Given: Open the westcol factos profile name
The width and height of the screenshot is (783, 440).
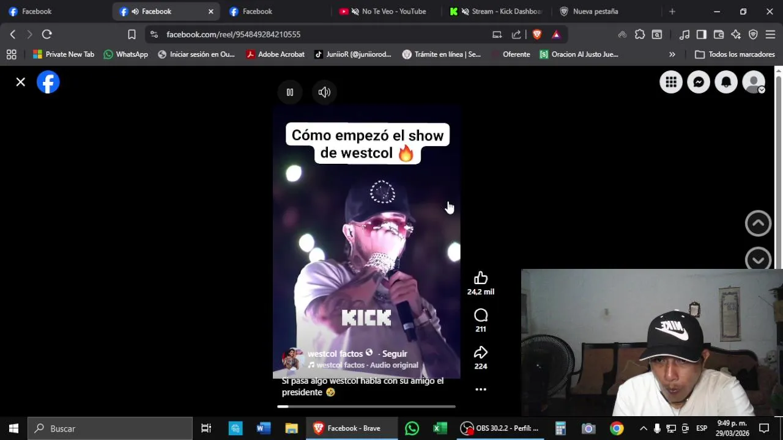Looking at the screenshot, I should (x=335, y=354).
